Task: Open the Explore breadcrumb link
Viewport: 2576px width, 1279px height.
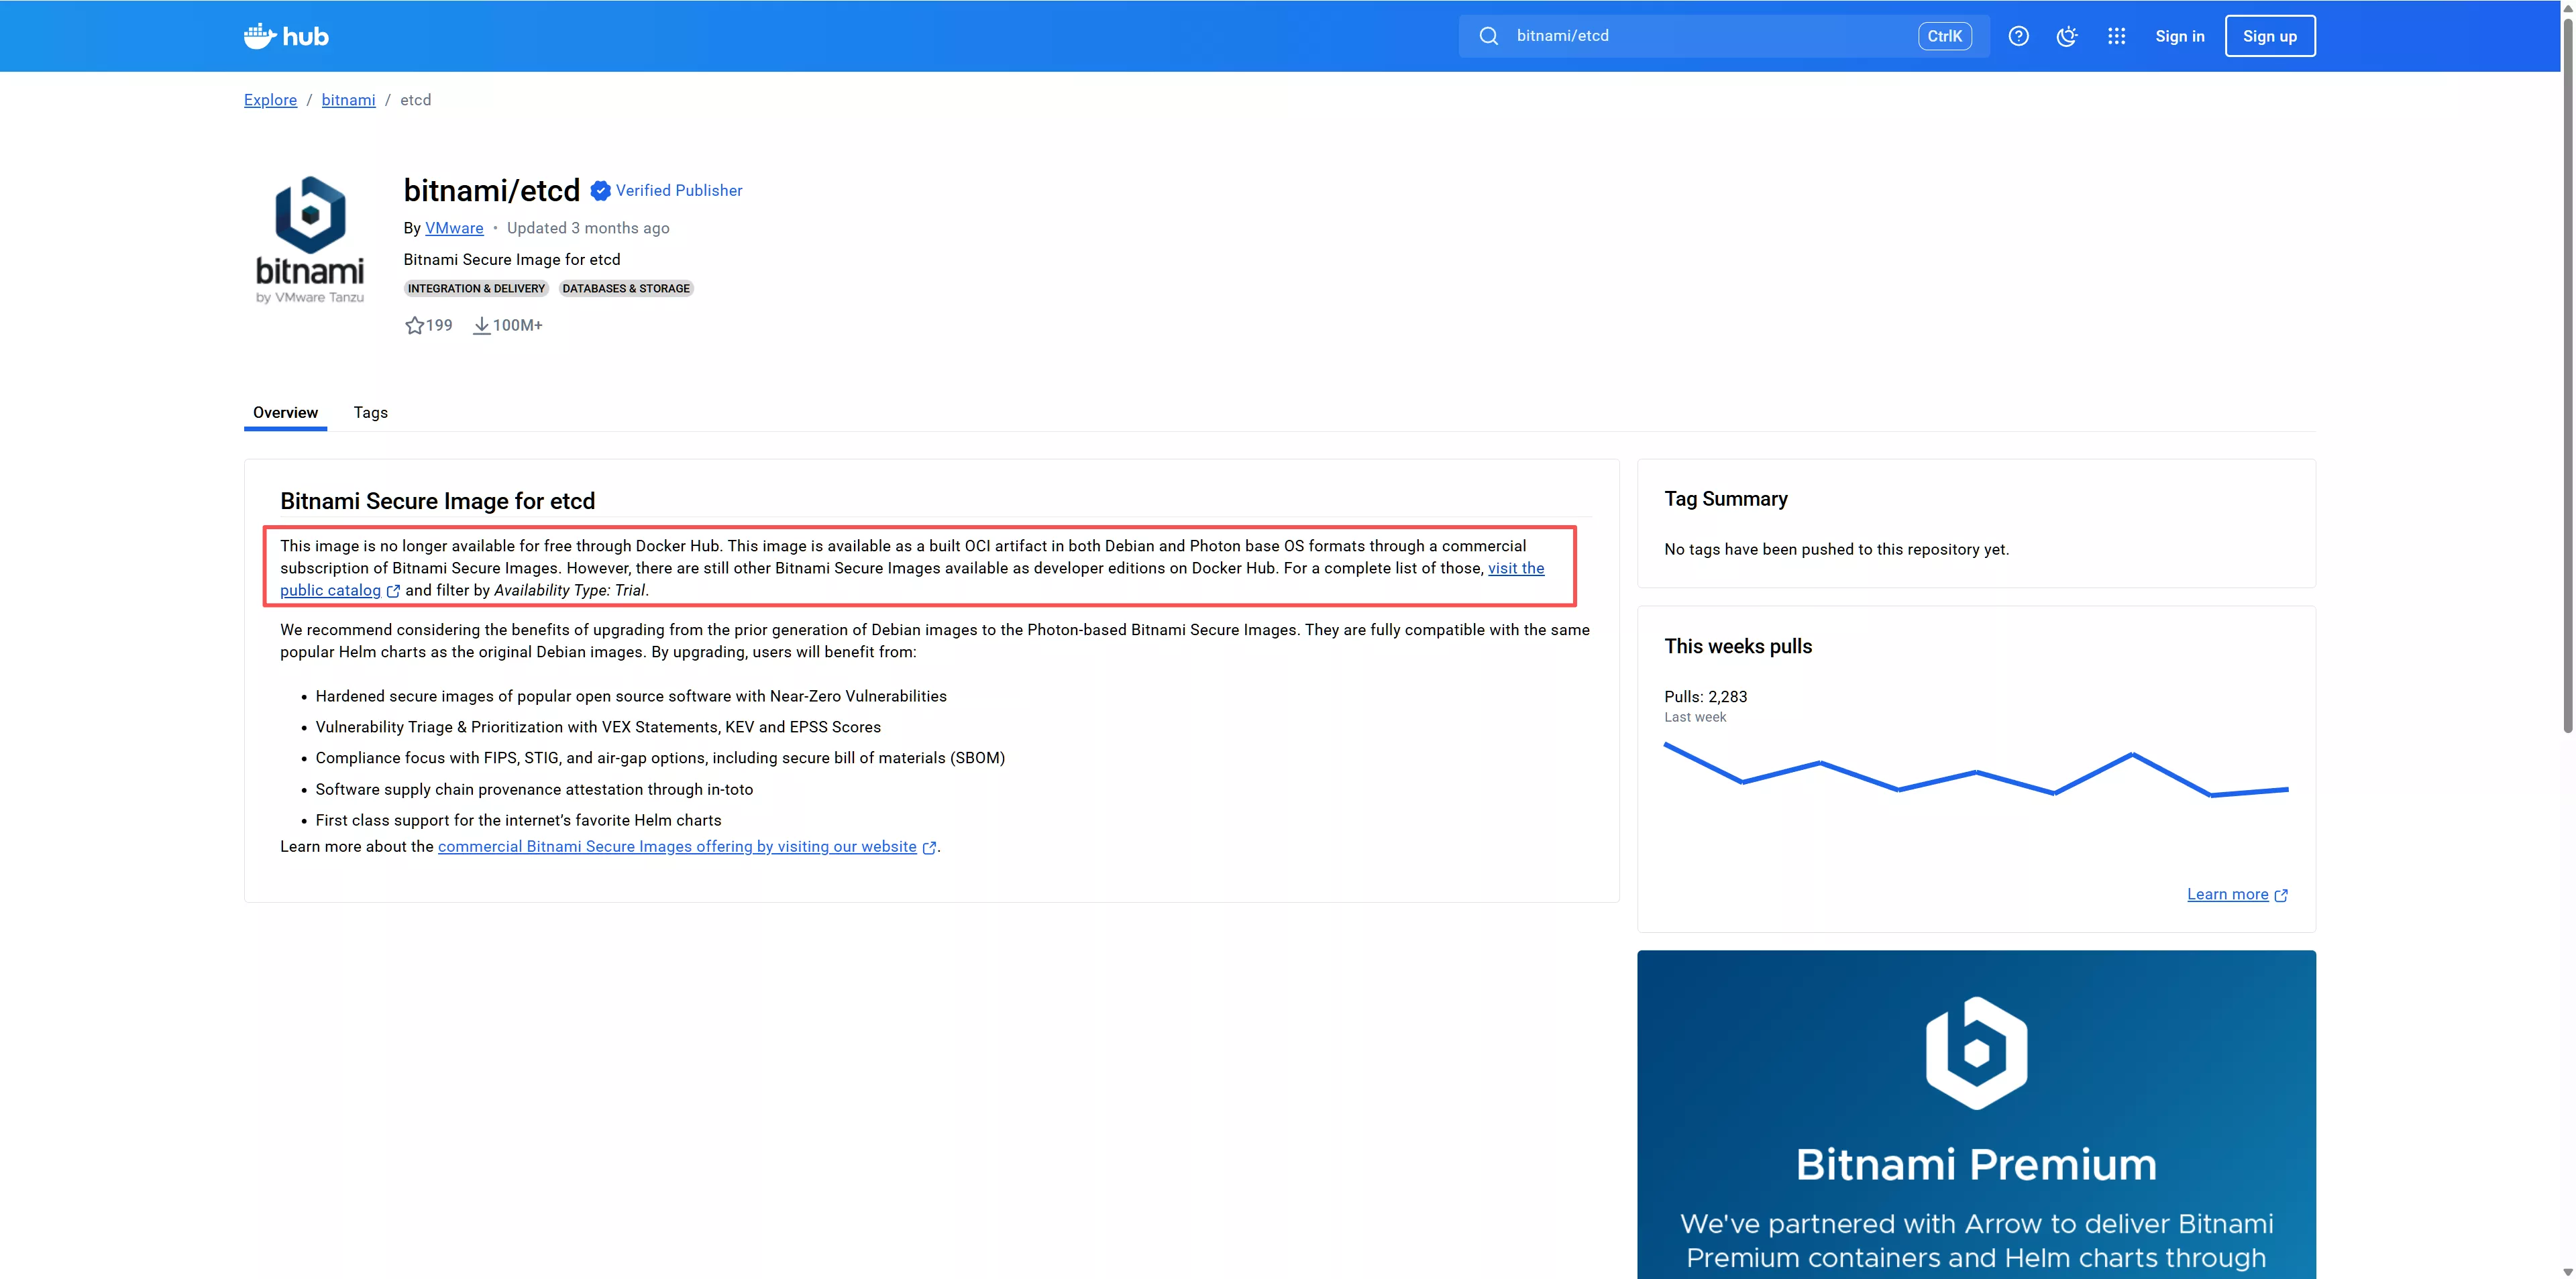Action: click(x=270, y=100)
